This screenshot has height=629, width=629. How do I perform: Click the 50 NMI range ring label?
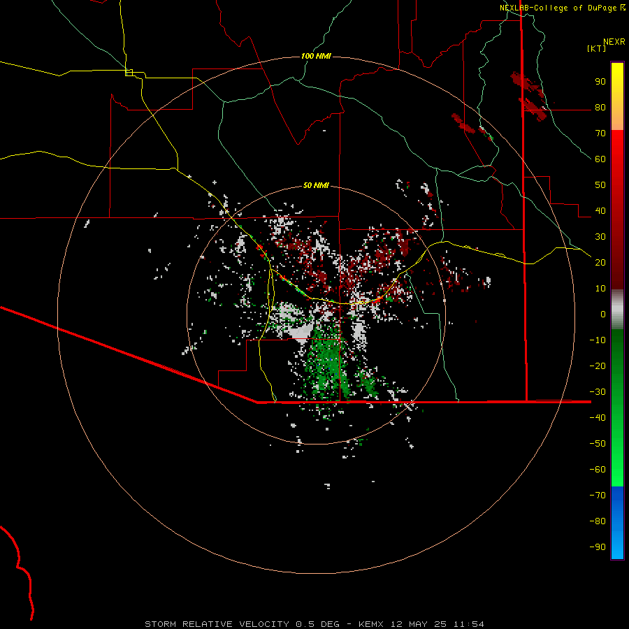pos(316,185)
